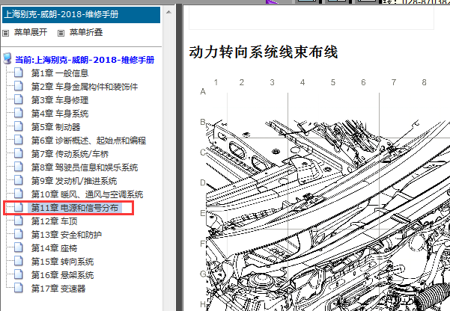Click page icon for 第15章 转向系统
This screenshot has width=450, height=311.
click(x=19, y=262)
